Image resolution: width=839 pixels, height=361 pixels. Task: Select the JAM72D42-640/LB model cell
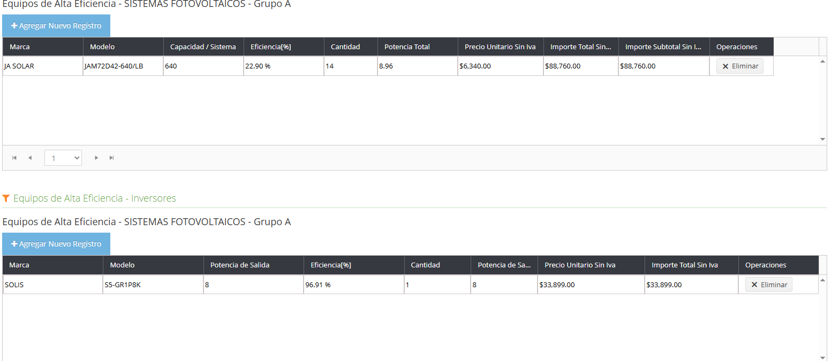pyautogui.click(x=123, y=66)
